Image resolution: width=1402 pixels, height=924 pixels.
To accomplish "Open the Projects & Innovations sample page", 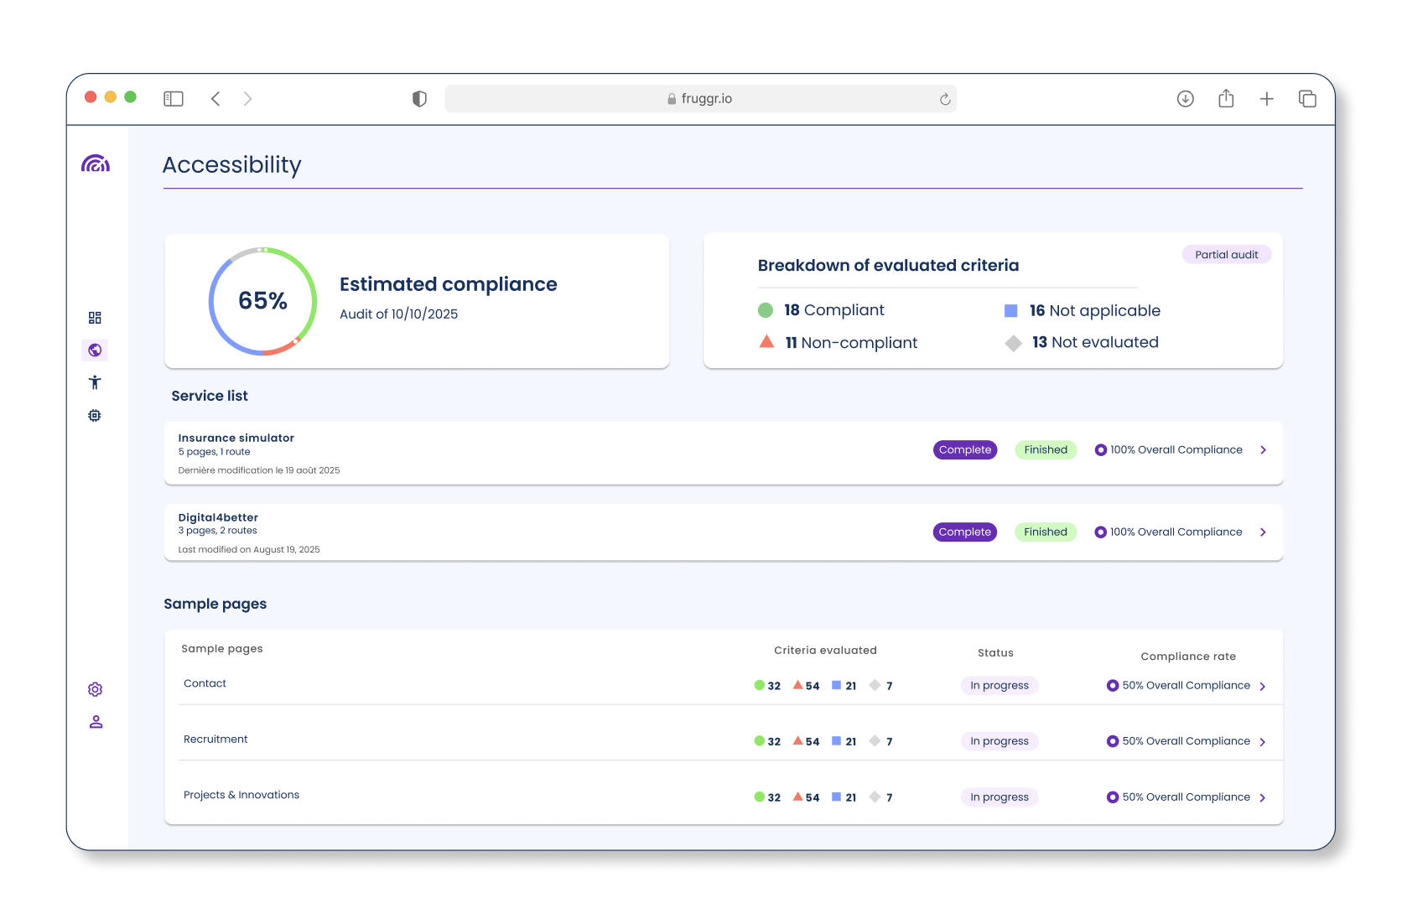I will coord(241,795).
